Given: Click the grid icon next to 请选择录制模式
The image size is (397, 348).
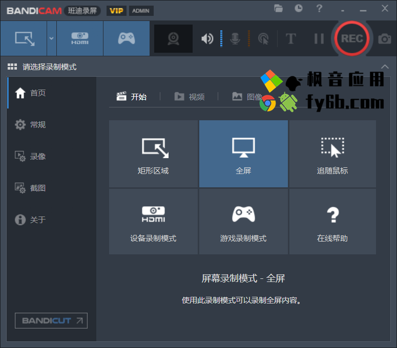Looking at the screenshot, I should tap(12, 67).
